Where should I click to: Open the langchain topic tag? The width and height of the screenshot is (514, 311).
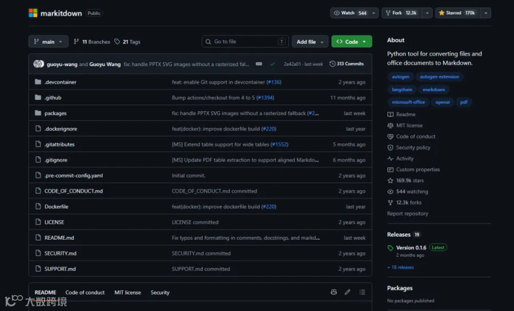tap(402, 90)
